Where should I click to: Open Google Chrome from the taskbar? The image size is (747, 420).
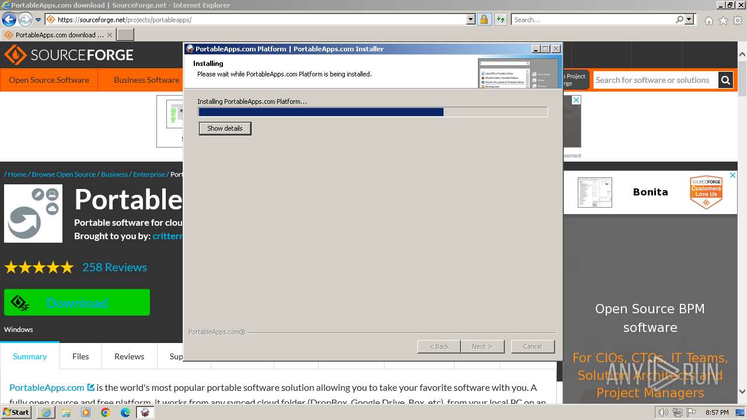pos(106,412)
